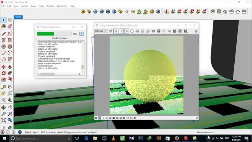Click V-Ray frame buffer teapot render icon

click(196, 31)
